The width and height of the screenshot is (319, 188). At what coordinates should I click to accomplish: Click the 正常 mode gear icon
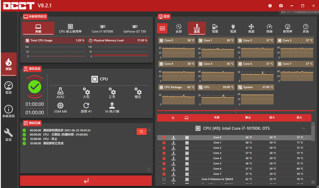tap(112, 91)
